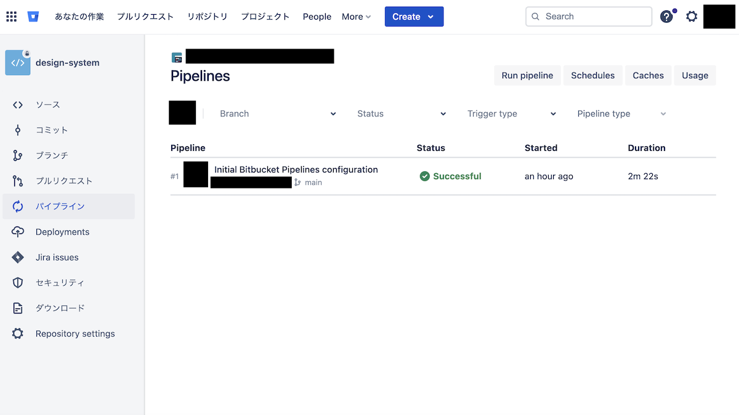The image size is (739, 415).
Task: Open the More menu
Action: point(356,17)
